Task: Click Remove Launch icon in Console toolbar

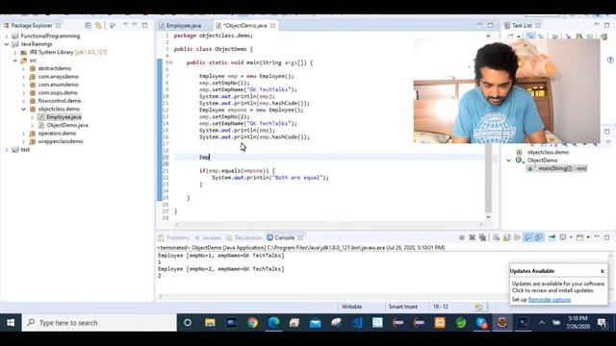Action: coord(473,237)
